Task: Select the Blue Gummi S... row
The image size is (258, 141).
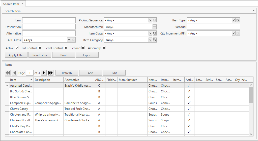Action: pos(127,97)
